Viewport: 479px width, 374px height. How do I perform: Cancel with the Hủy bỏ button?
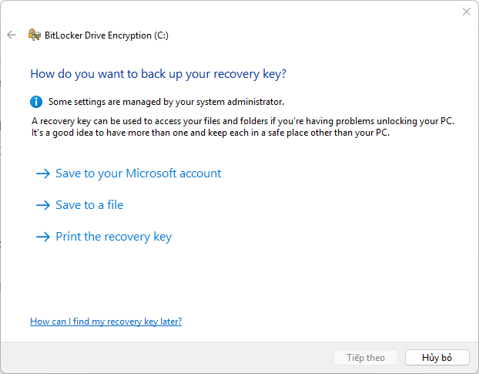click(437, 358)
